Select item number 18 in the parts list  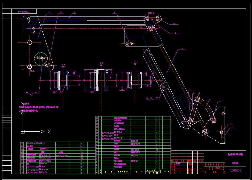pos(97,118)
